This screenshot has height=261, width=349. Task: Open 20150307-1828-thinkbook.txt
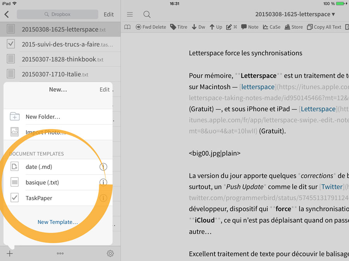pyautogui.click(x=60, y=59)
